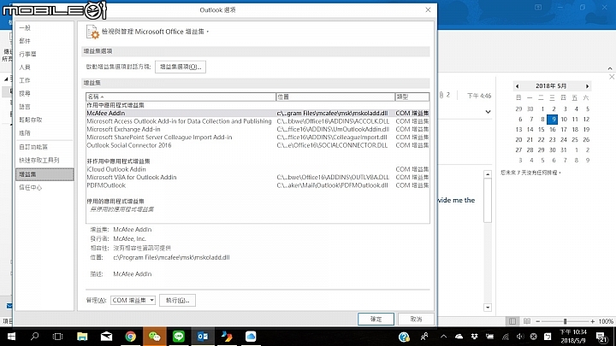Select the Microsoft Exchange Add-in row
Viewport: 616px width, 346px height.
click(x=258, y=129)
